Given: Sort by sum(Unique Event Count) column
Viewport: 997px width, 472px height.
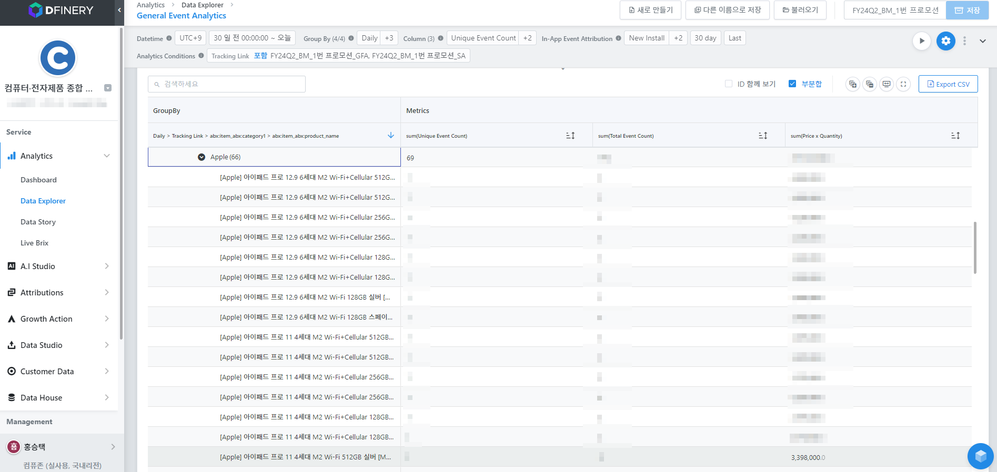Looking at the screenshot, I should pos(570,136).
